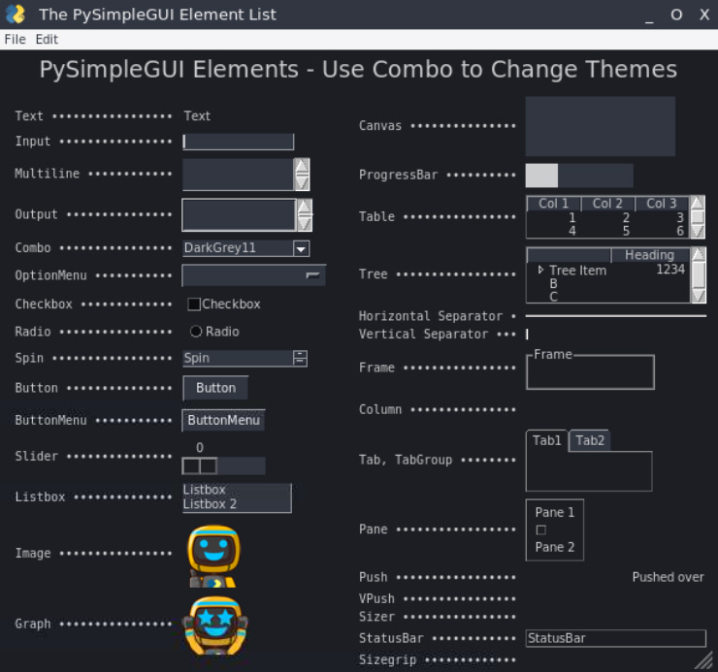The image size is (718, 672).
Task: Select the Radio option
Action: pos(196,332)
